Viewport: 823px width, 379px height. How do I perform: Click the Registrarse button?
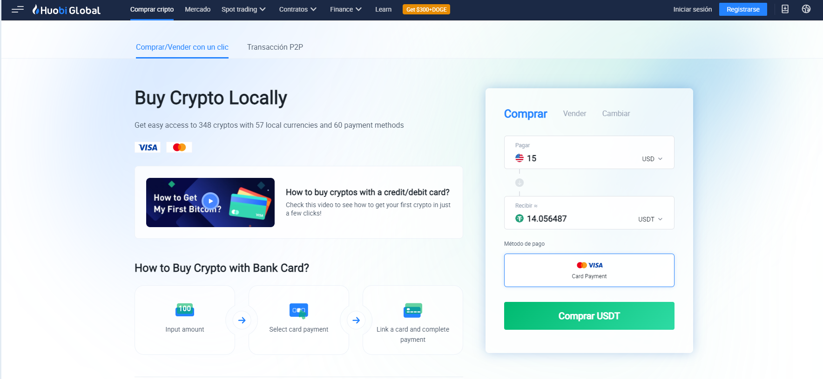pos(743,9)
